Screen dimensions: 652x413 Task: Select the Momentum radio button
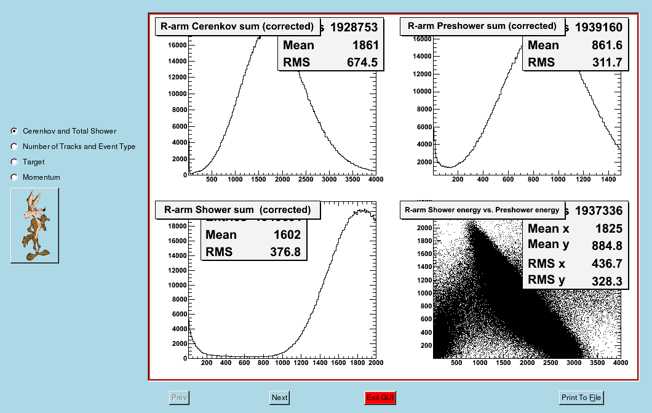tap(14, 177)
